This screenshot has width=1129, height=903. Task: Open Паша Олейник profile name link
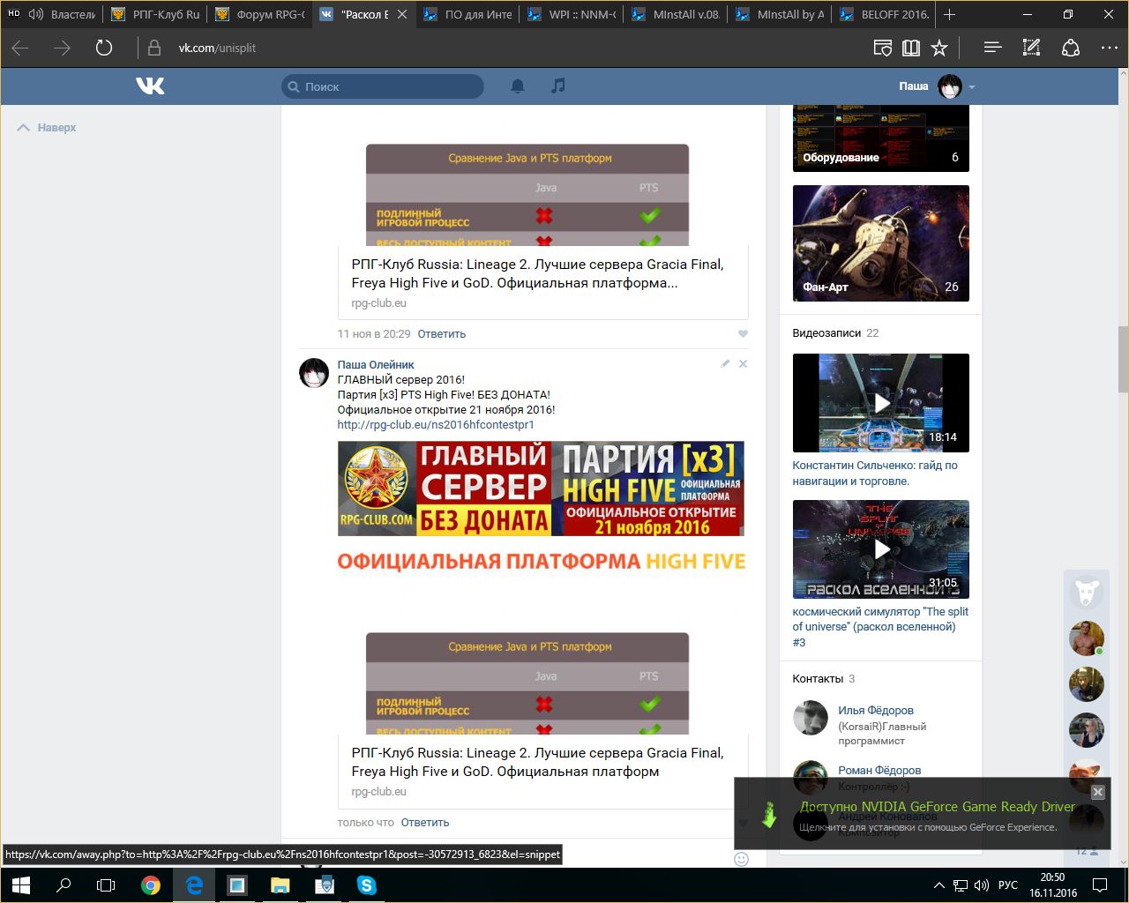pyautogui.click(x=376, y=365)
